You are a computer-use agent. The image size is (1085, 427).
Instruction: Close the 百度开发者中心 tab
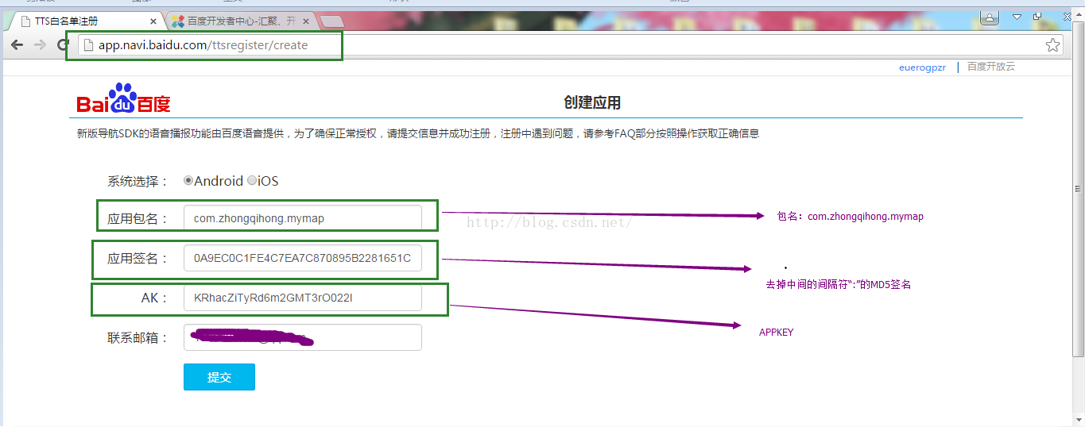tap(305, 21)
